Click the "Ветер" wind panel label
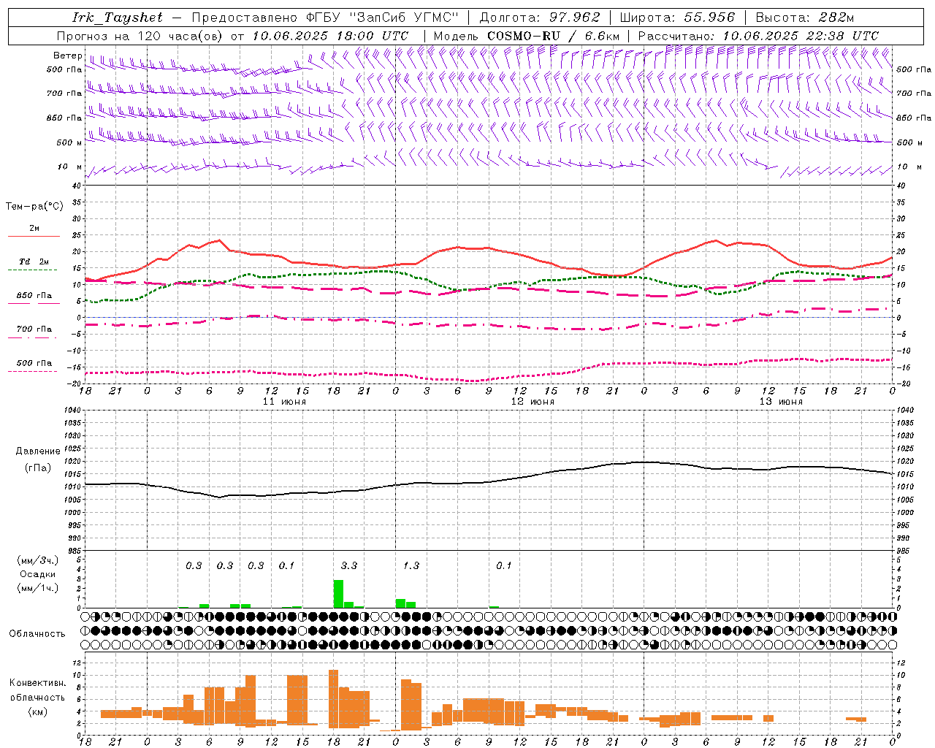The height and width of the screenshot is (748, 935). 67,56
